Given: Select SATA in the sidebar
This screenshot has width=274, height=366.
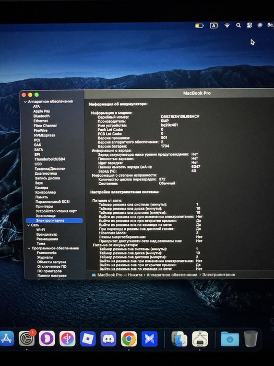Looking at the screenshot, I should [39, 150].
